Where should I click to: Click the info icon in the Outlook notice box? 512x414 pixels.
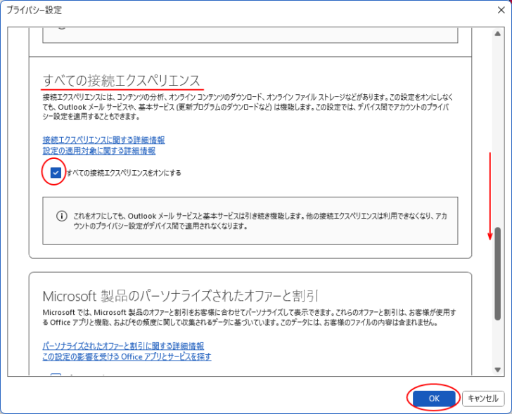(62, 216)
